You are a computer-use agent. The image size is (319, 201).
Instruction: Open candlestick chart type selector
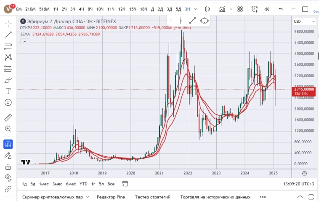pyautogui.click(x=207, y=9)
